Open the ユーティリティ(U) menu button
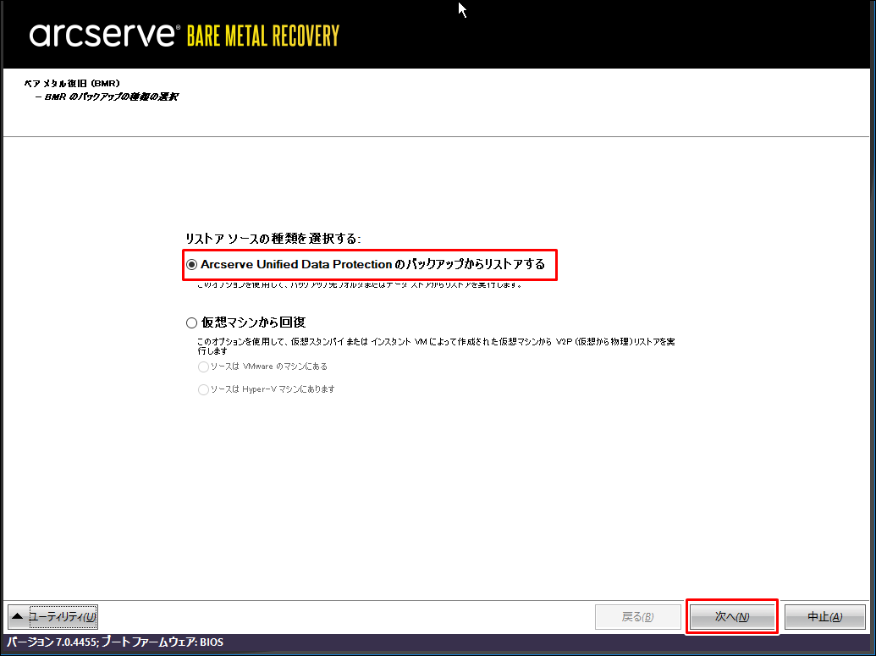 (52, 616)
